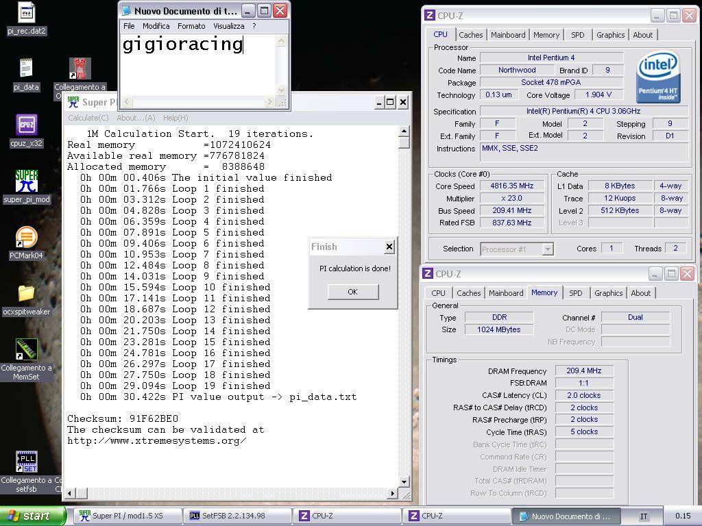The width and height of the screenshot is (702, 526).
Task: Open Notepad ? help menu
Action: [254, 26]
